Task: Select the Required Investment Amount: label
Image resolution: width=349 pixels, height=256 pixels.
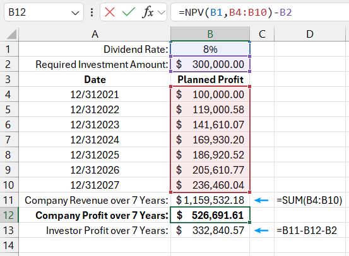Action: click(x=95, y=64)
